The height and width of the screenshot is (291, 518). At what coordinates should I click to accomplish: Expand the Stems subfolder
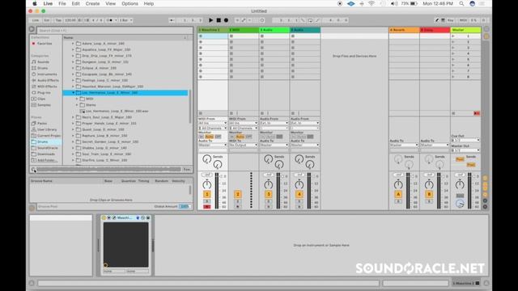[77, 105]
